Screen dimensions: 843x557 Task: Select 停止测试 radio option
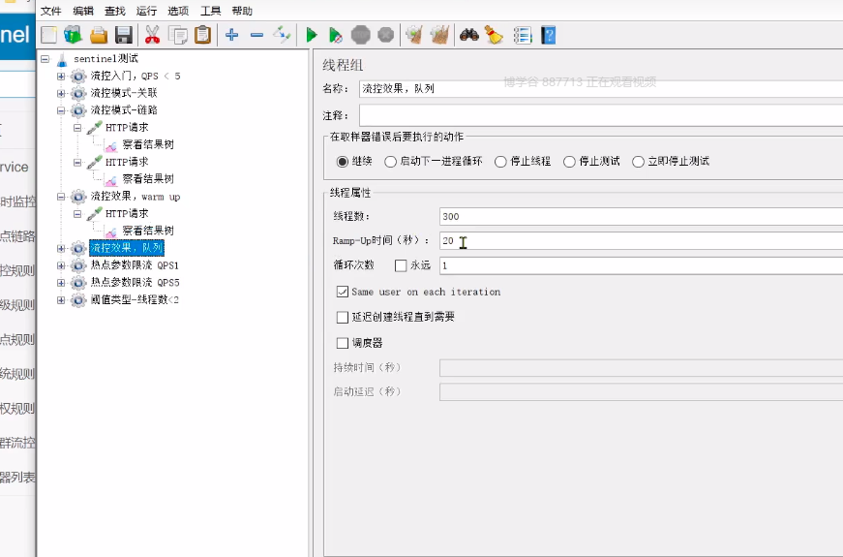(x=569, y=162)
